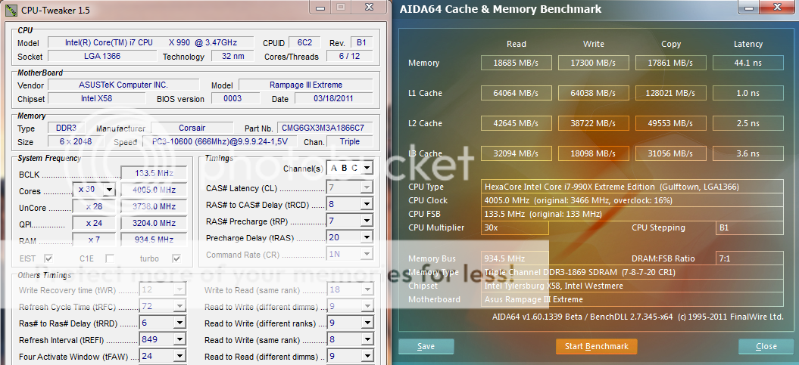
Task: Click the Cores 4005.0 MHz frequency field
Action: pos(154,190)
